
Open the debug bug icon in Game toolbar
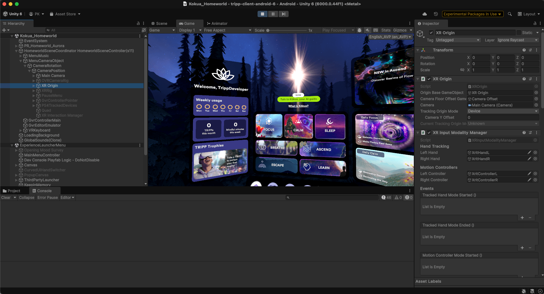[x=359, y=30]
